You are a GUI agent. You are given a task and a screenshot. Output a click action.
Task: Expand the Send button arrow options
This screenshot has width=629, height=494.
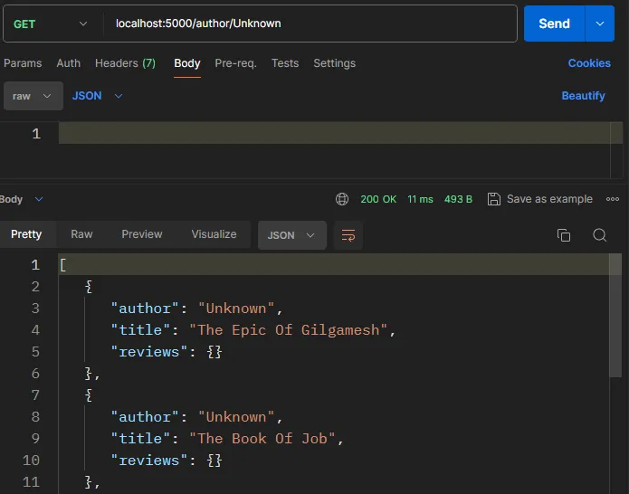click(599, 24)
